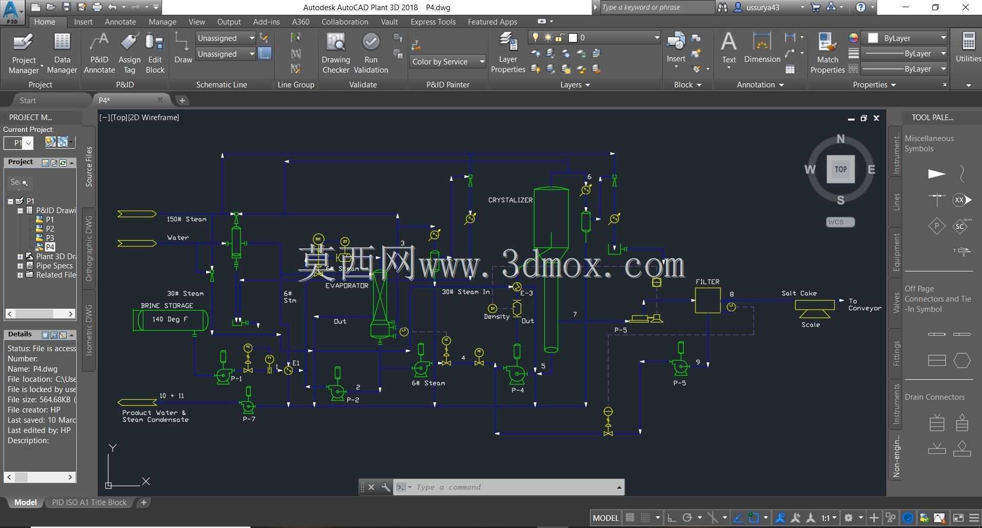982x528 pixels.
Task: Choose the Draw schematic line tool
Action: [183, 48]
